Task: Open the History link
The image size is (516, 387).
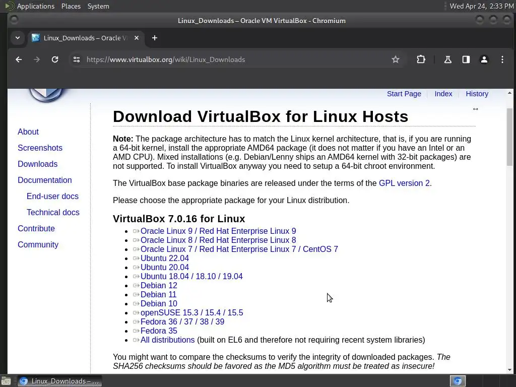Action: tap(477, 94)
